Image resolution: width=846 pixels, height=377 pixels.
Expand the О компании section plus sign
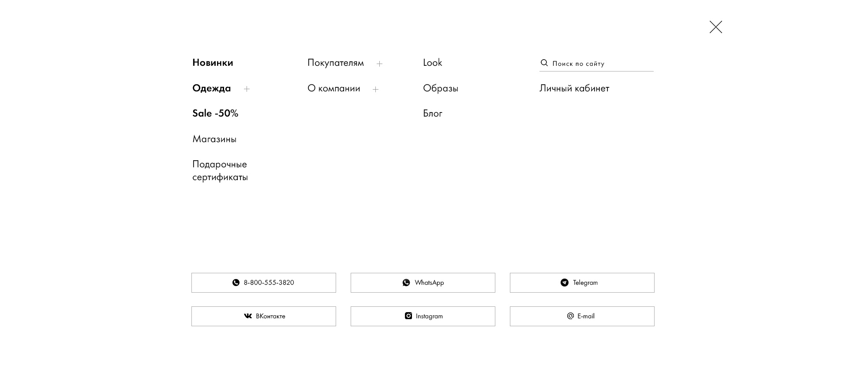[x=375, y=90]
